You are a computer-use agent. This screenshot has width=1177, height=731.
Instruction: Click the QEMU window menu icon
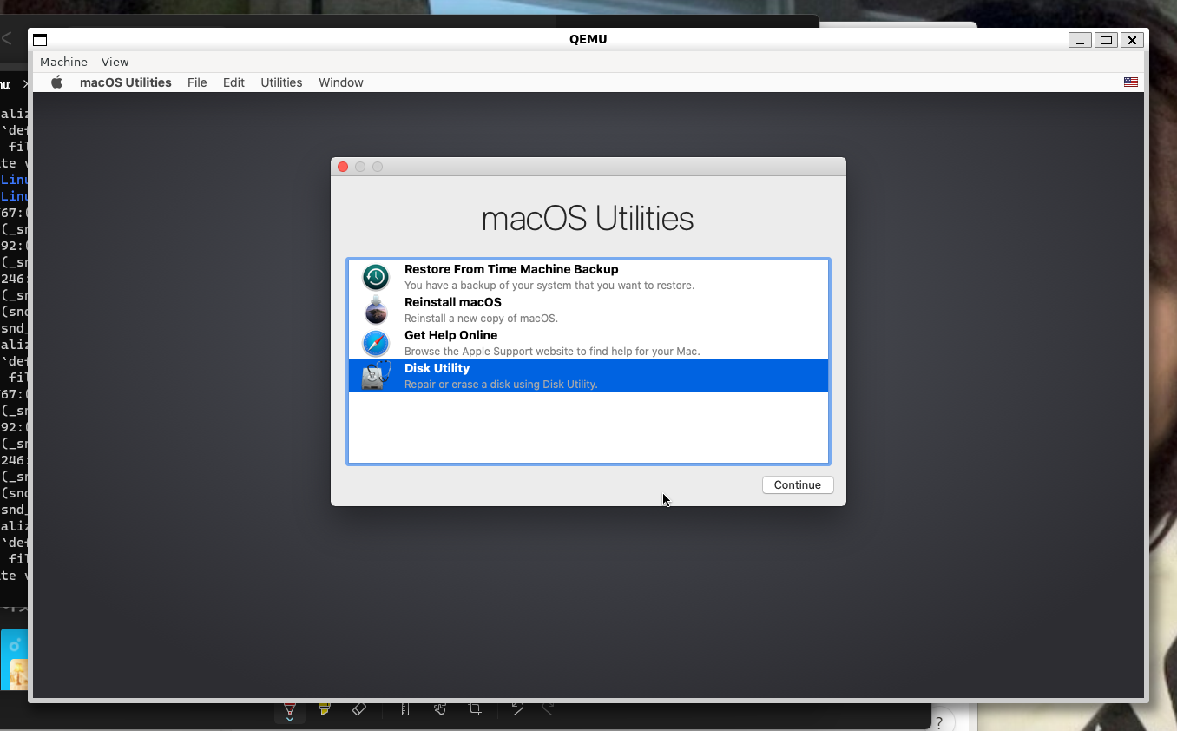(40, 40)
